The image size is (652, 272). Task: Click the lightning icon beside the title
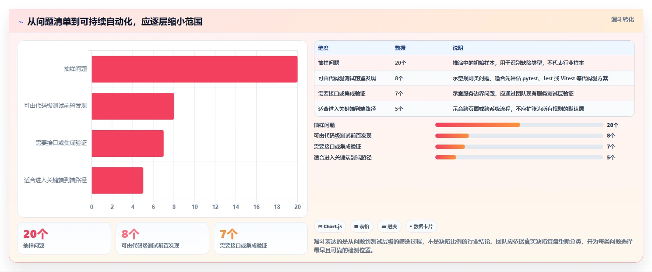21,22
